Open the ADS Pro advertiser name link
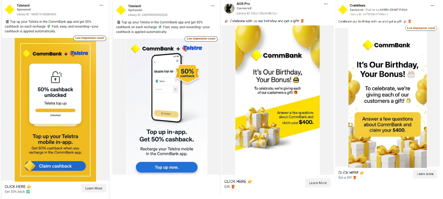 click(243, 4)
